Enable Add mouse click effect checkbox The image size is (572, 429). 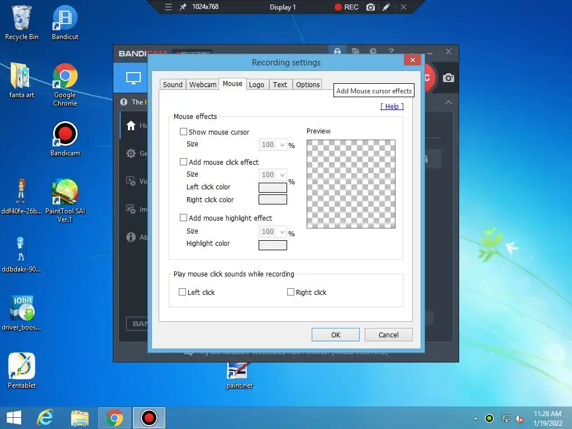pyautogui.click(x=183, y=161)
